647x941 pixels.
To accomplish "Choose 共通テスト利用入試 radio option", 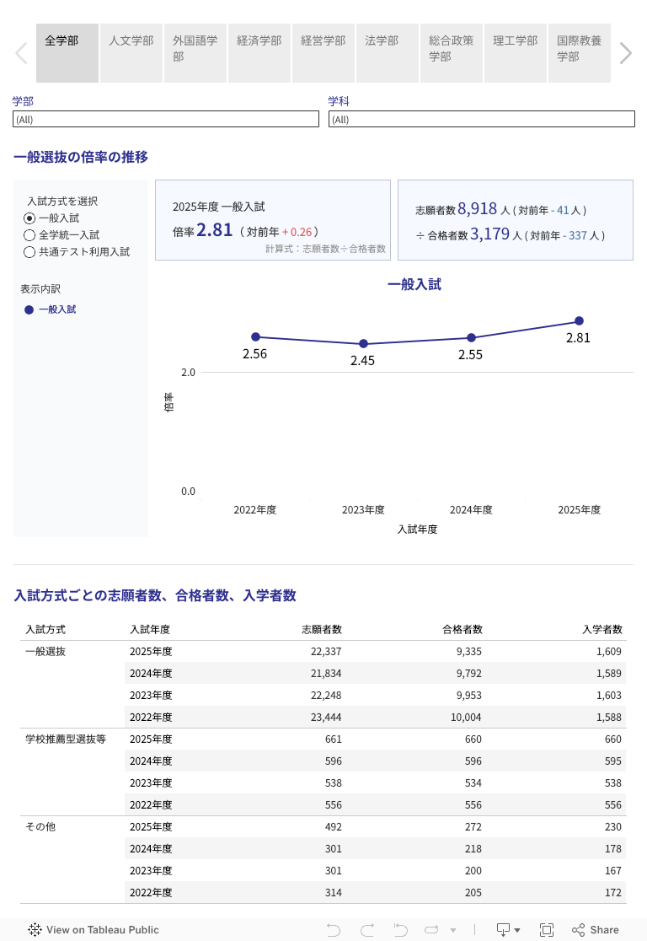I will 29,252.
